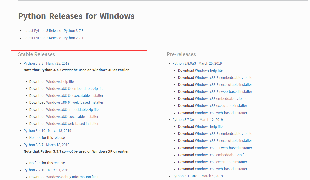The height and width of the screenshot is (180, 310).
Task: Download Python 3.7.3 Windows x86-64 executable installer
Action: 75,96
